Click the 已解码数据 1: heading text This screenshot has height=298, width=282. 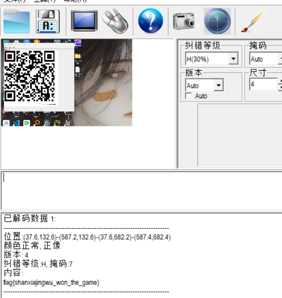(x=30, y=218)
